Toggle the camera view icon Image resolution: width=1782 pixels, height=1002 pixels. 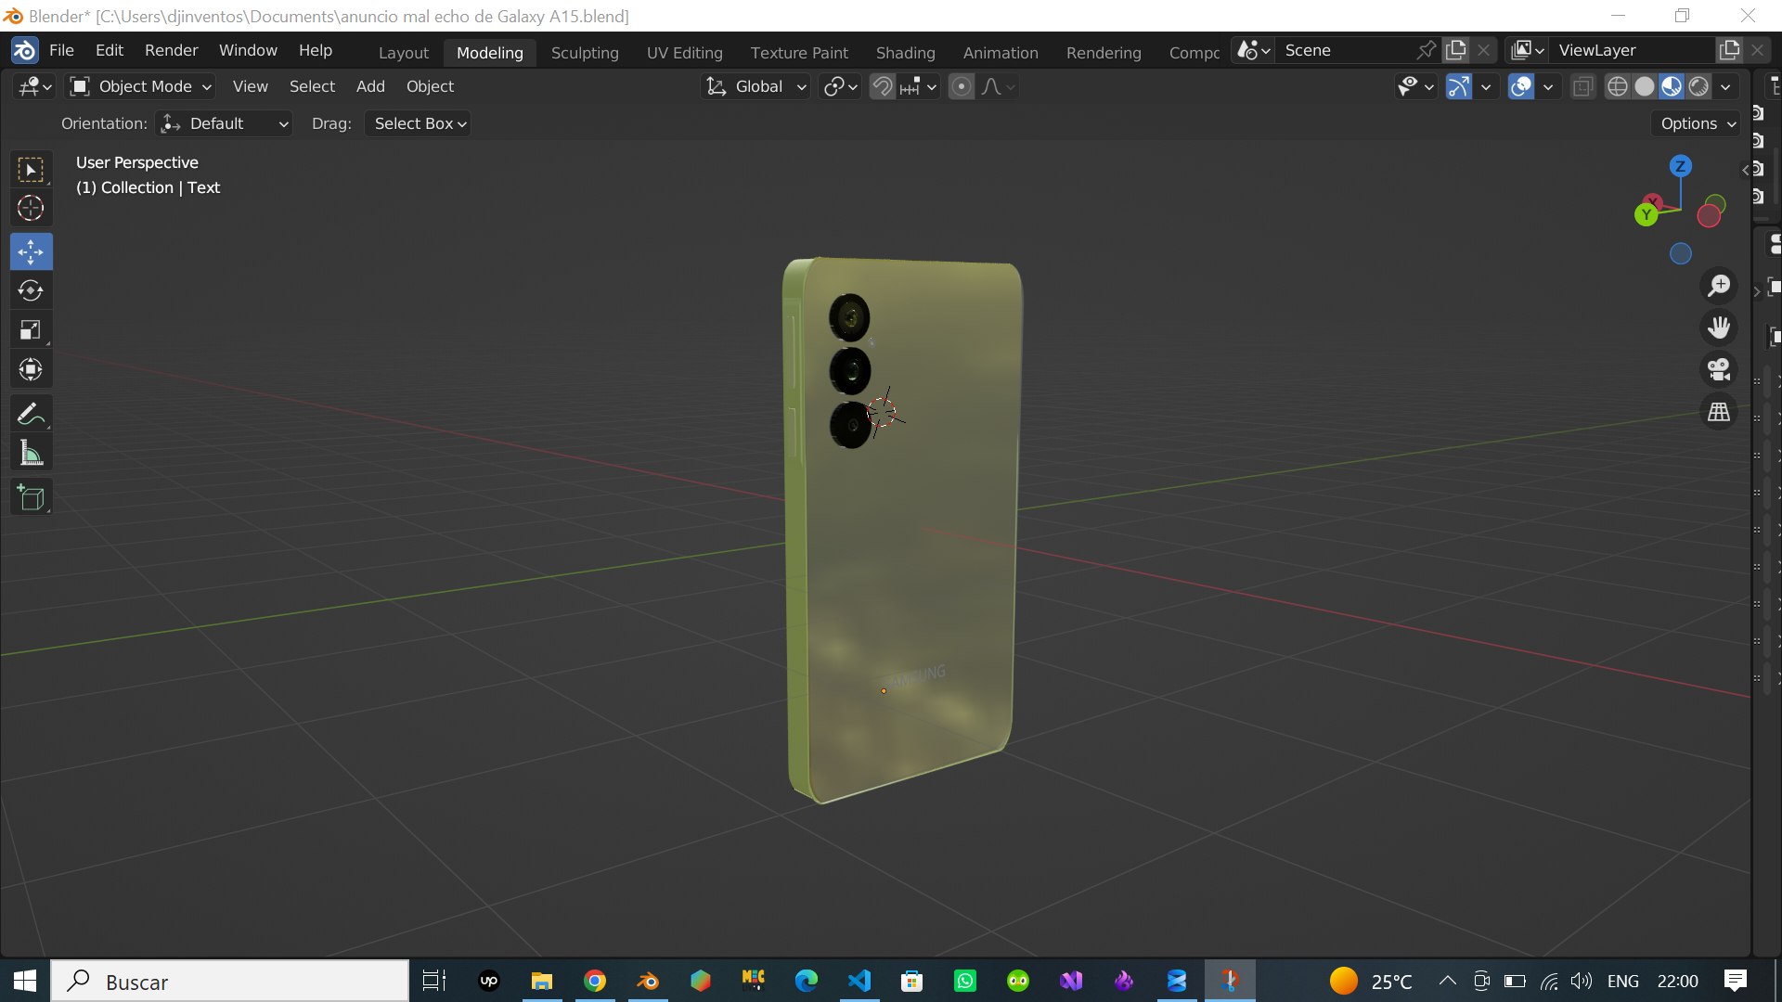(1719, 369)
